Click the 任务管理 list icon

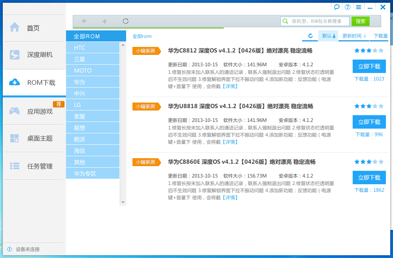(15, 166)
